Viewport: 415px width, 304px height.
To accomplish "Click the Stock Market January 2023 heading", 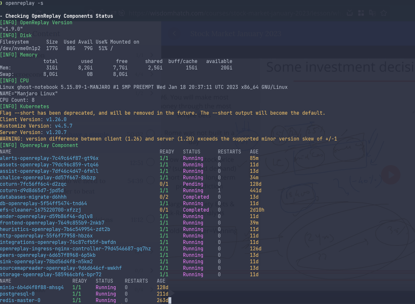I will pyautogui.click(x=236, y=34).
